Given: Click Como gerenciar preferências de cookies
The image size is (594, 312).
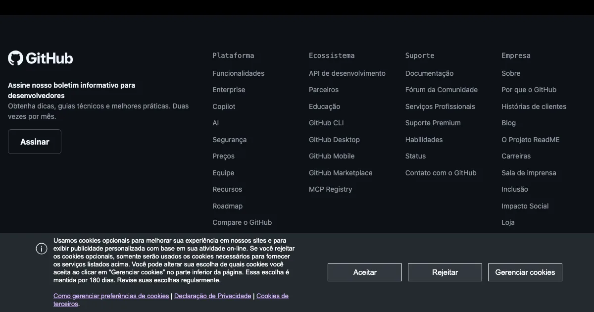Looking at the screenshot, I should click(x=111, y=296).
